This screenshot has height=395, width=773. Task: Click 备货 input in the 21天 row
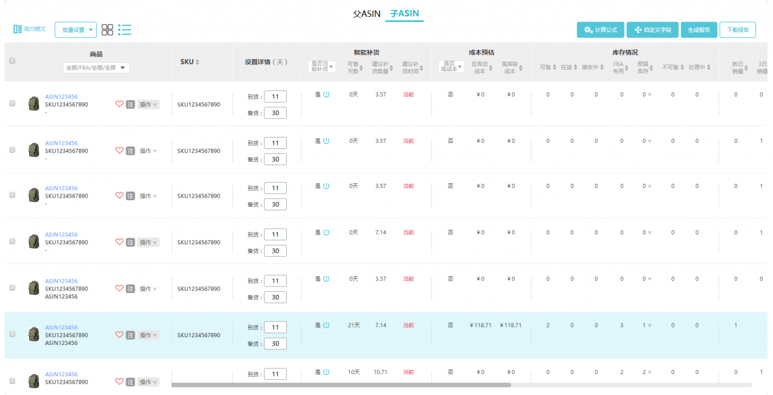coord(275,344)
